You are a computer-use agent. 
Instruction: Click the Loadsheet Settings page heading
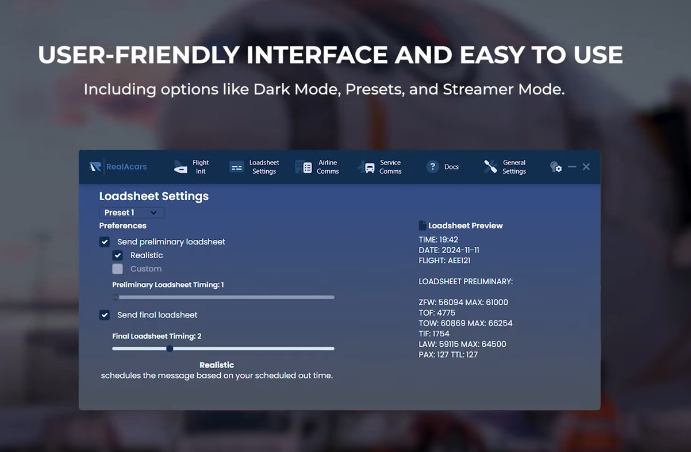[153, 196]
